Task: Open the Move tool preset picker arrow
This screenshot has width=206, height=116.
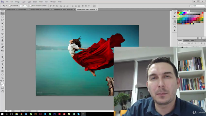Action: point(6,6)
